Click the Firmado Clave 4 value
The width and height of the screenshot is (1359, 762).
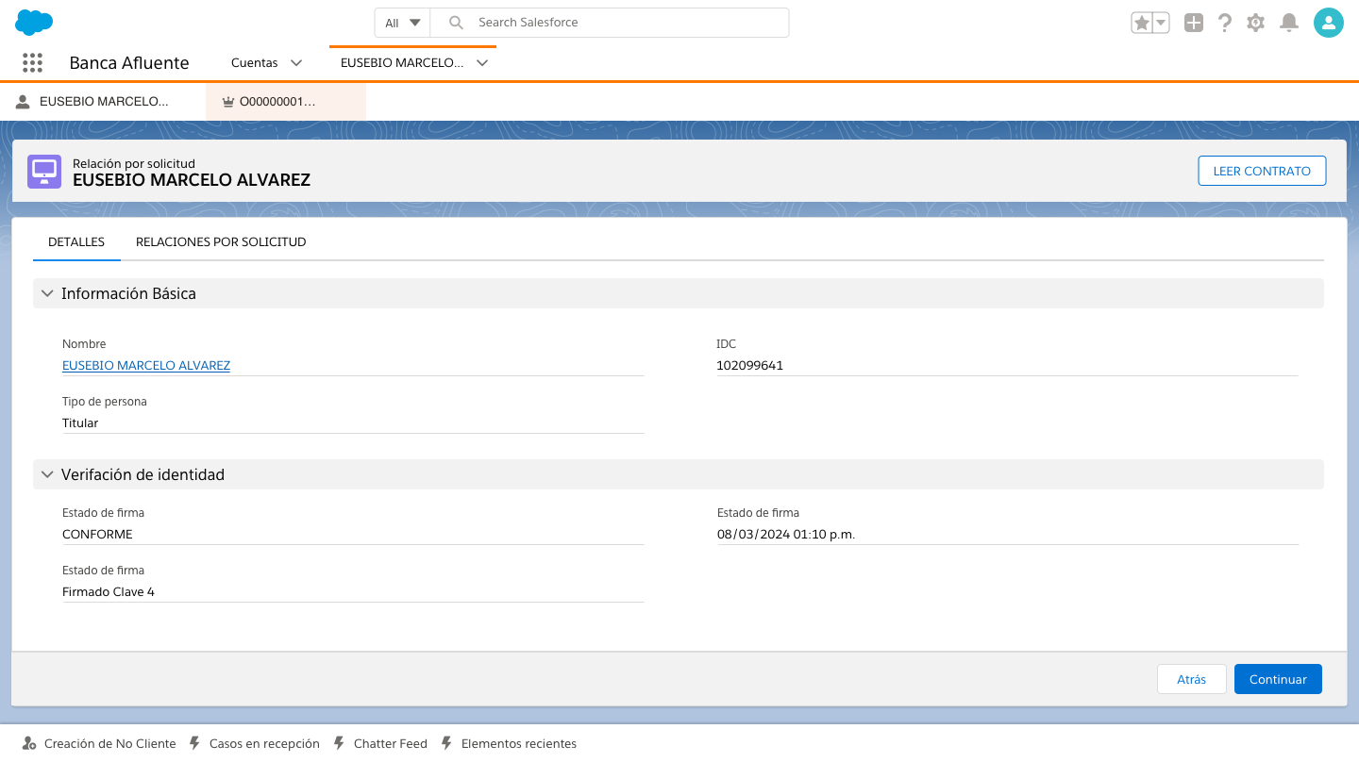tap(109, 591)
